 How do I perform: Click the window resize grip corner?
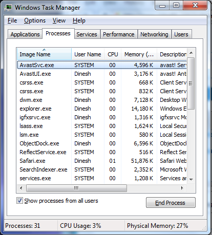click(x=204, y=228)
